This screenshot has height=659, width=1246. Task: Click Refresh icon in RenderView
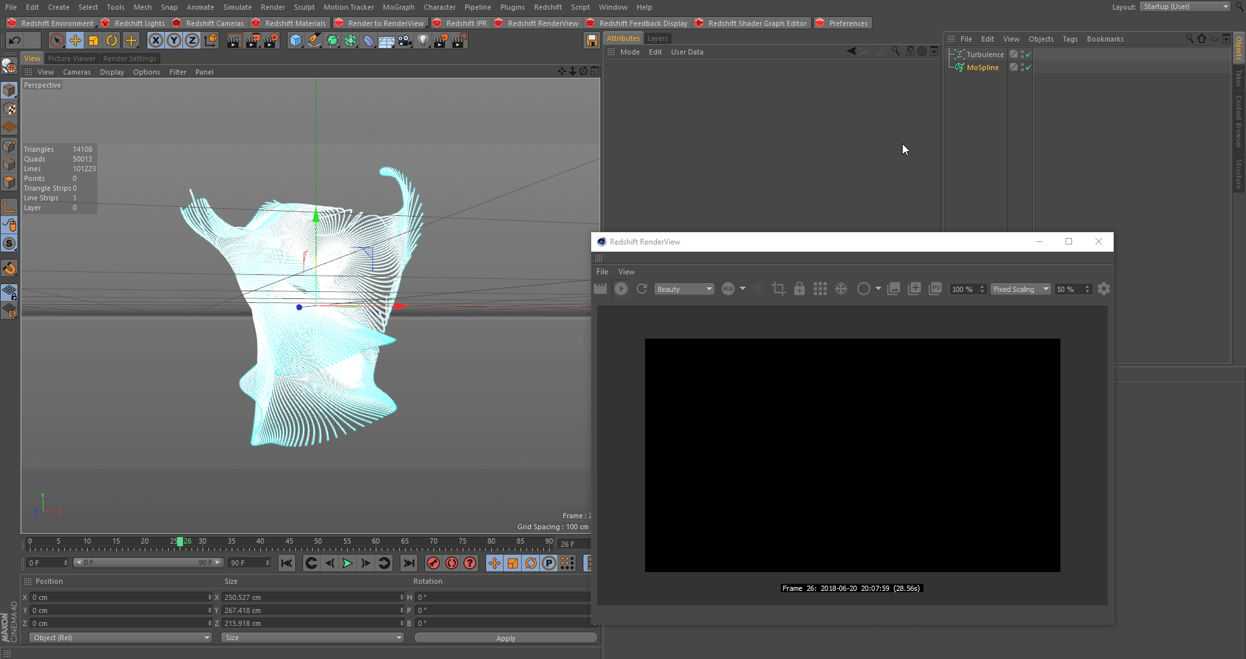(642, 289)
